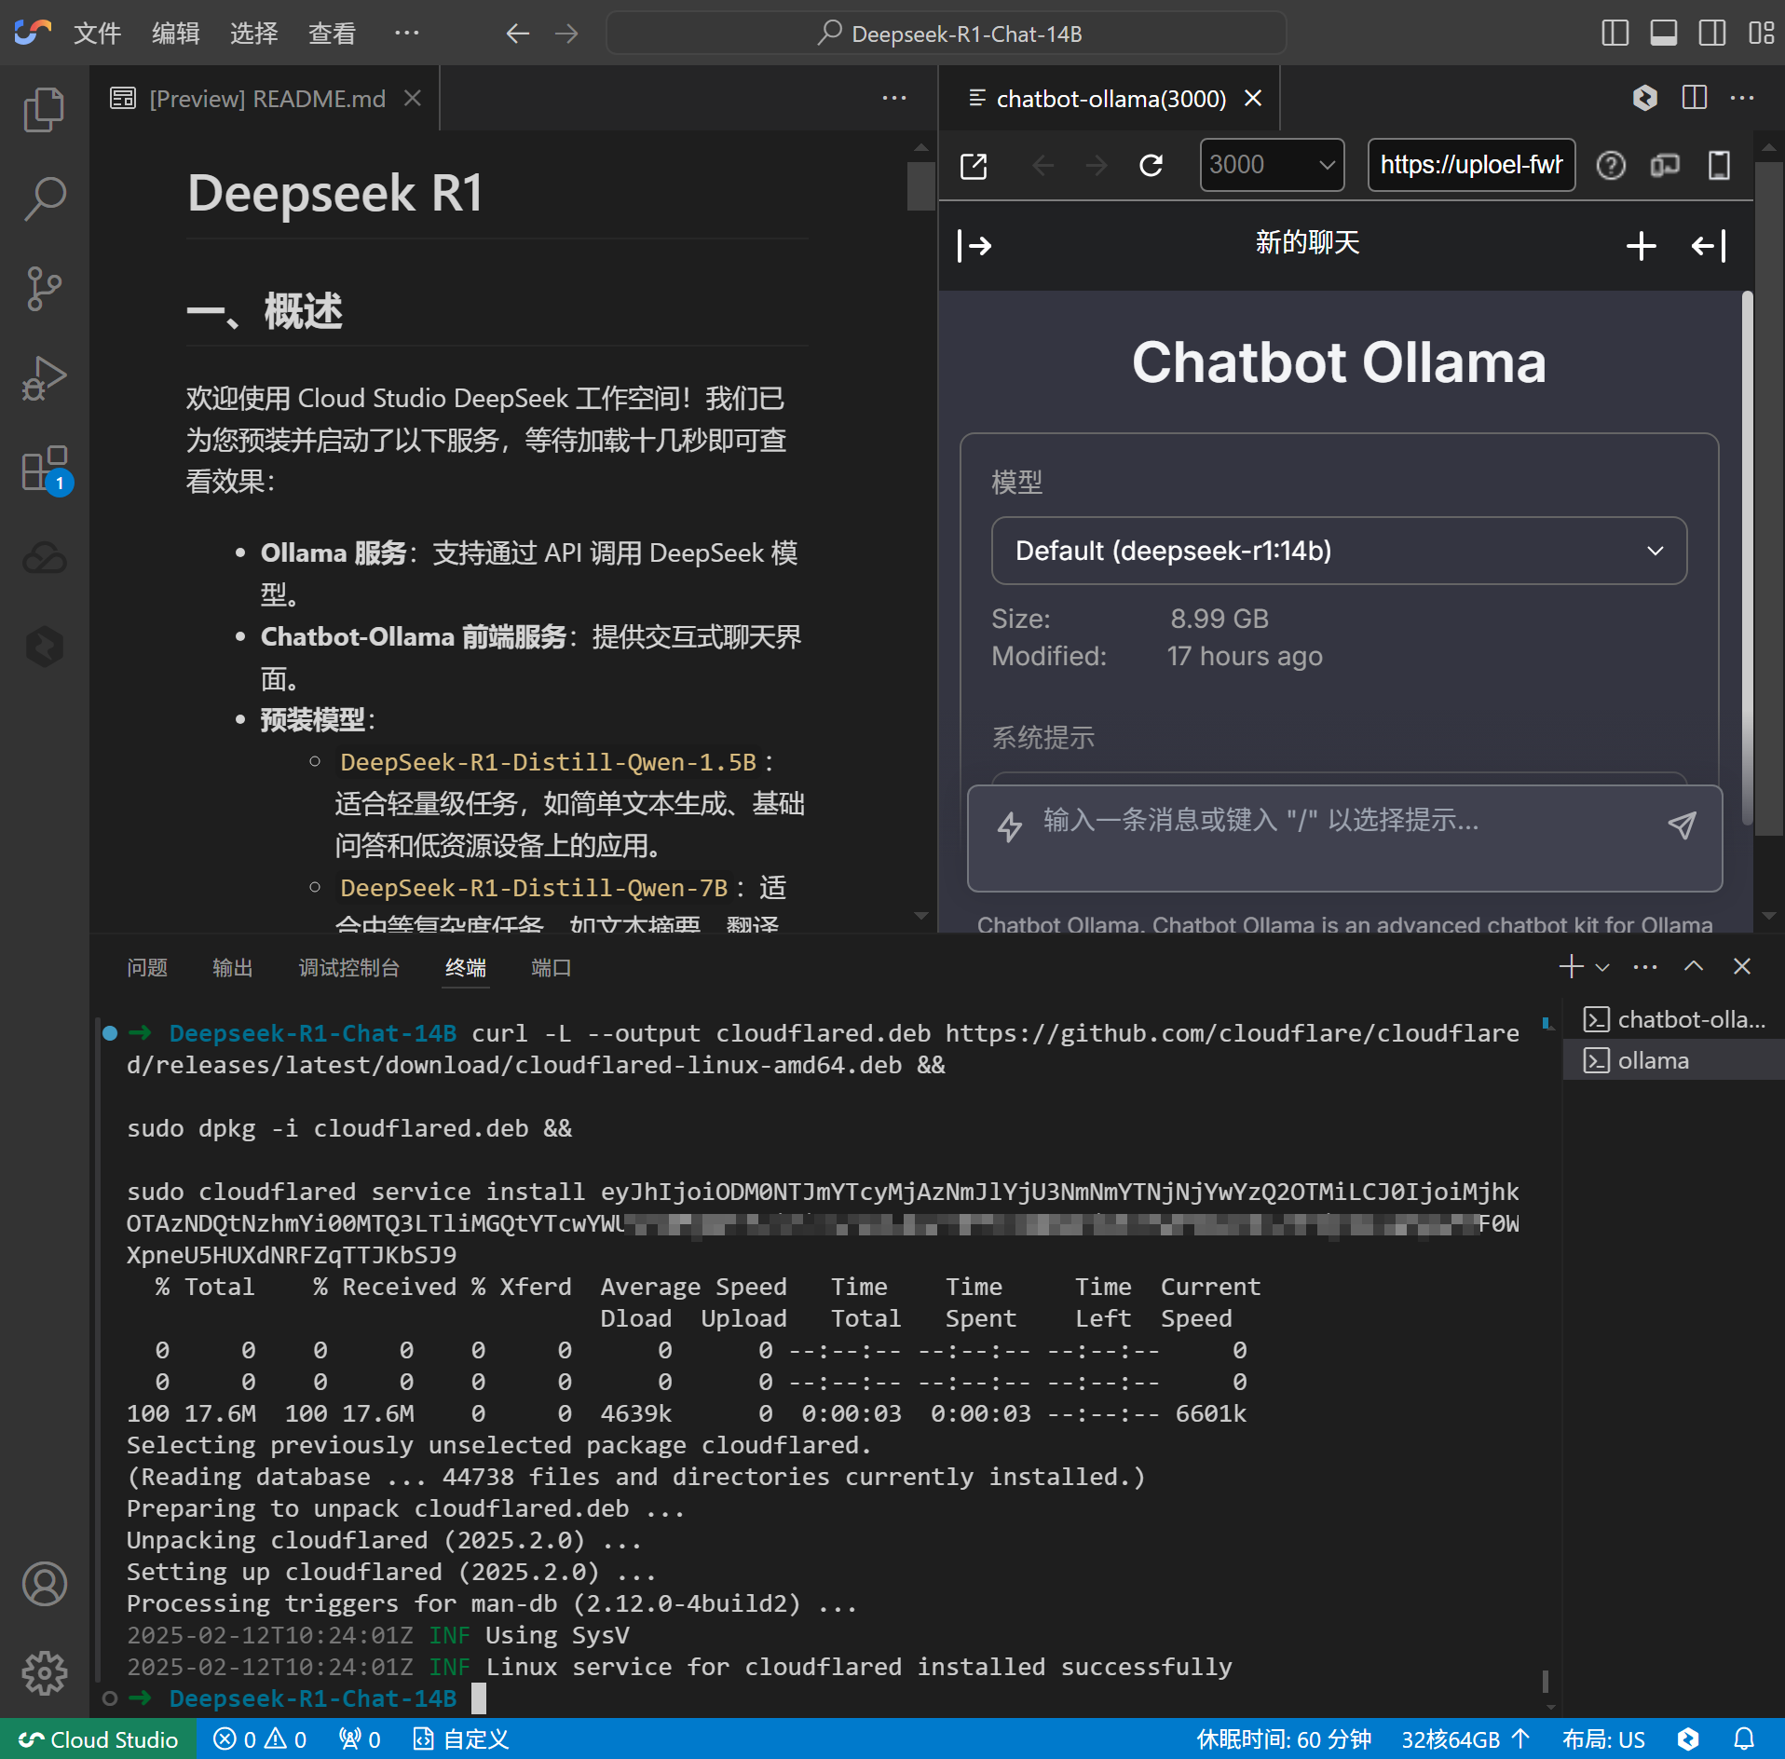This screenshot has height=1759, width=1785.
Task: Open the Accounts icon
Action: [x=44, y=1584]
